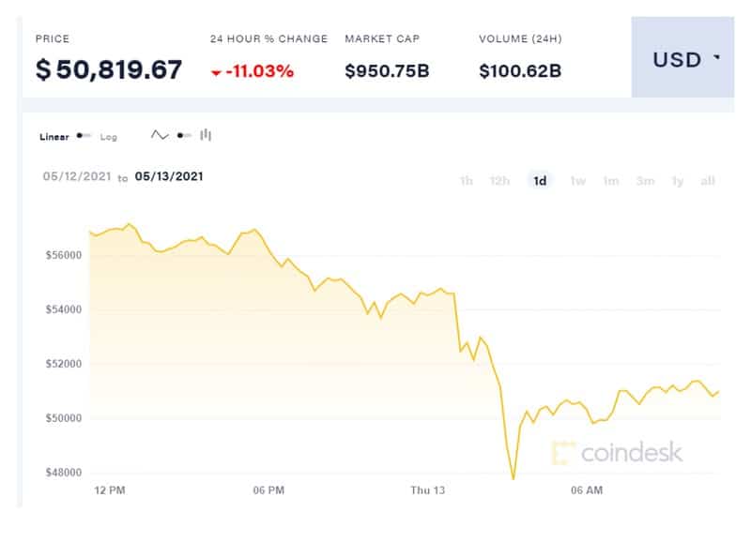Select the candlestick chart icon

click(206, 135)
